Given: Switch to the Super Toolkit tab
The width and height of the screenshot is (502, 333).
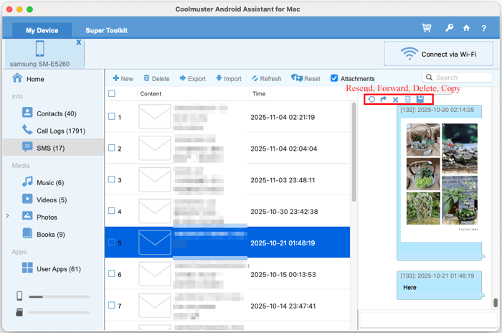Looking at the screenshot, I should (x=106, y=30).
